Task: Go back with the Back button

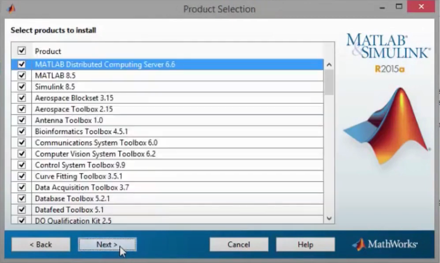Action: (41, 244)
